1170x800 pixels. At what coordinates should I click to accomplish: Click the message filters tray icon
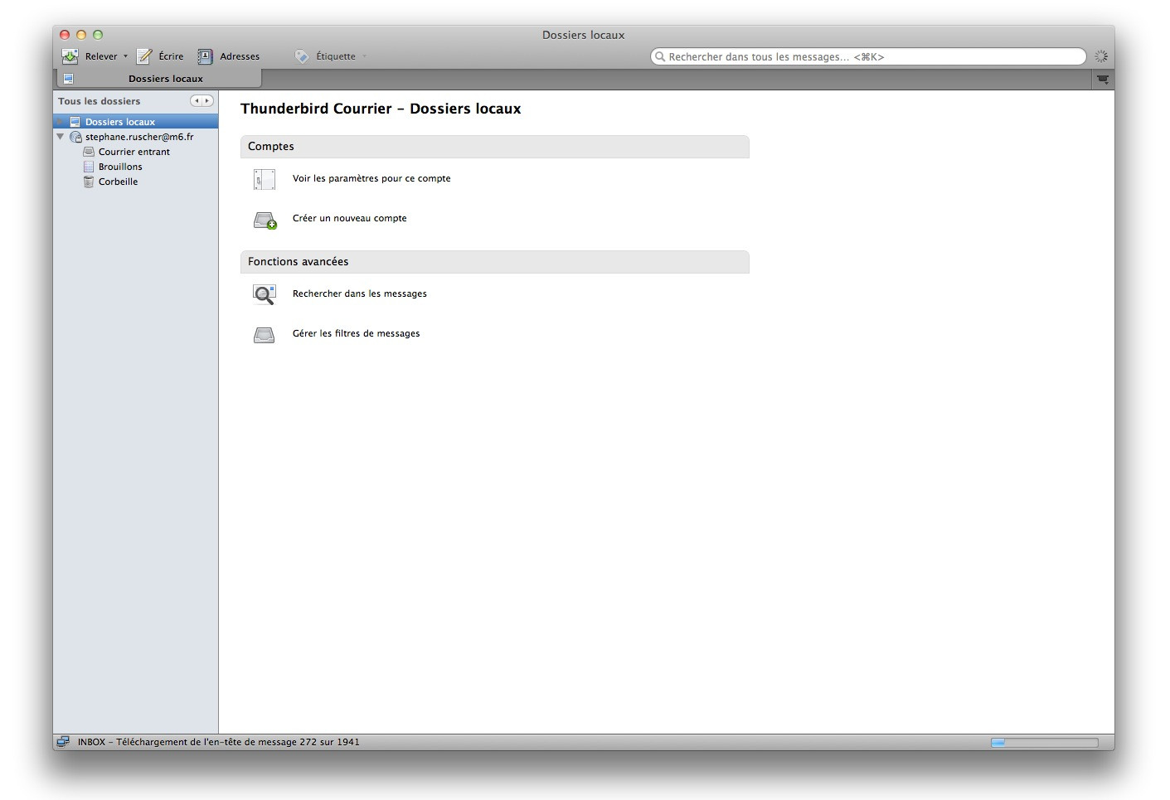264,335
